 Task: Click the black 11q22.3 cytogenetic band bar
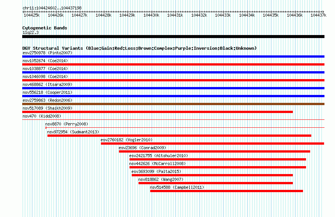[173, 37]
